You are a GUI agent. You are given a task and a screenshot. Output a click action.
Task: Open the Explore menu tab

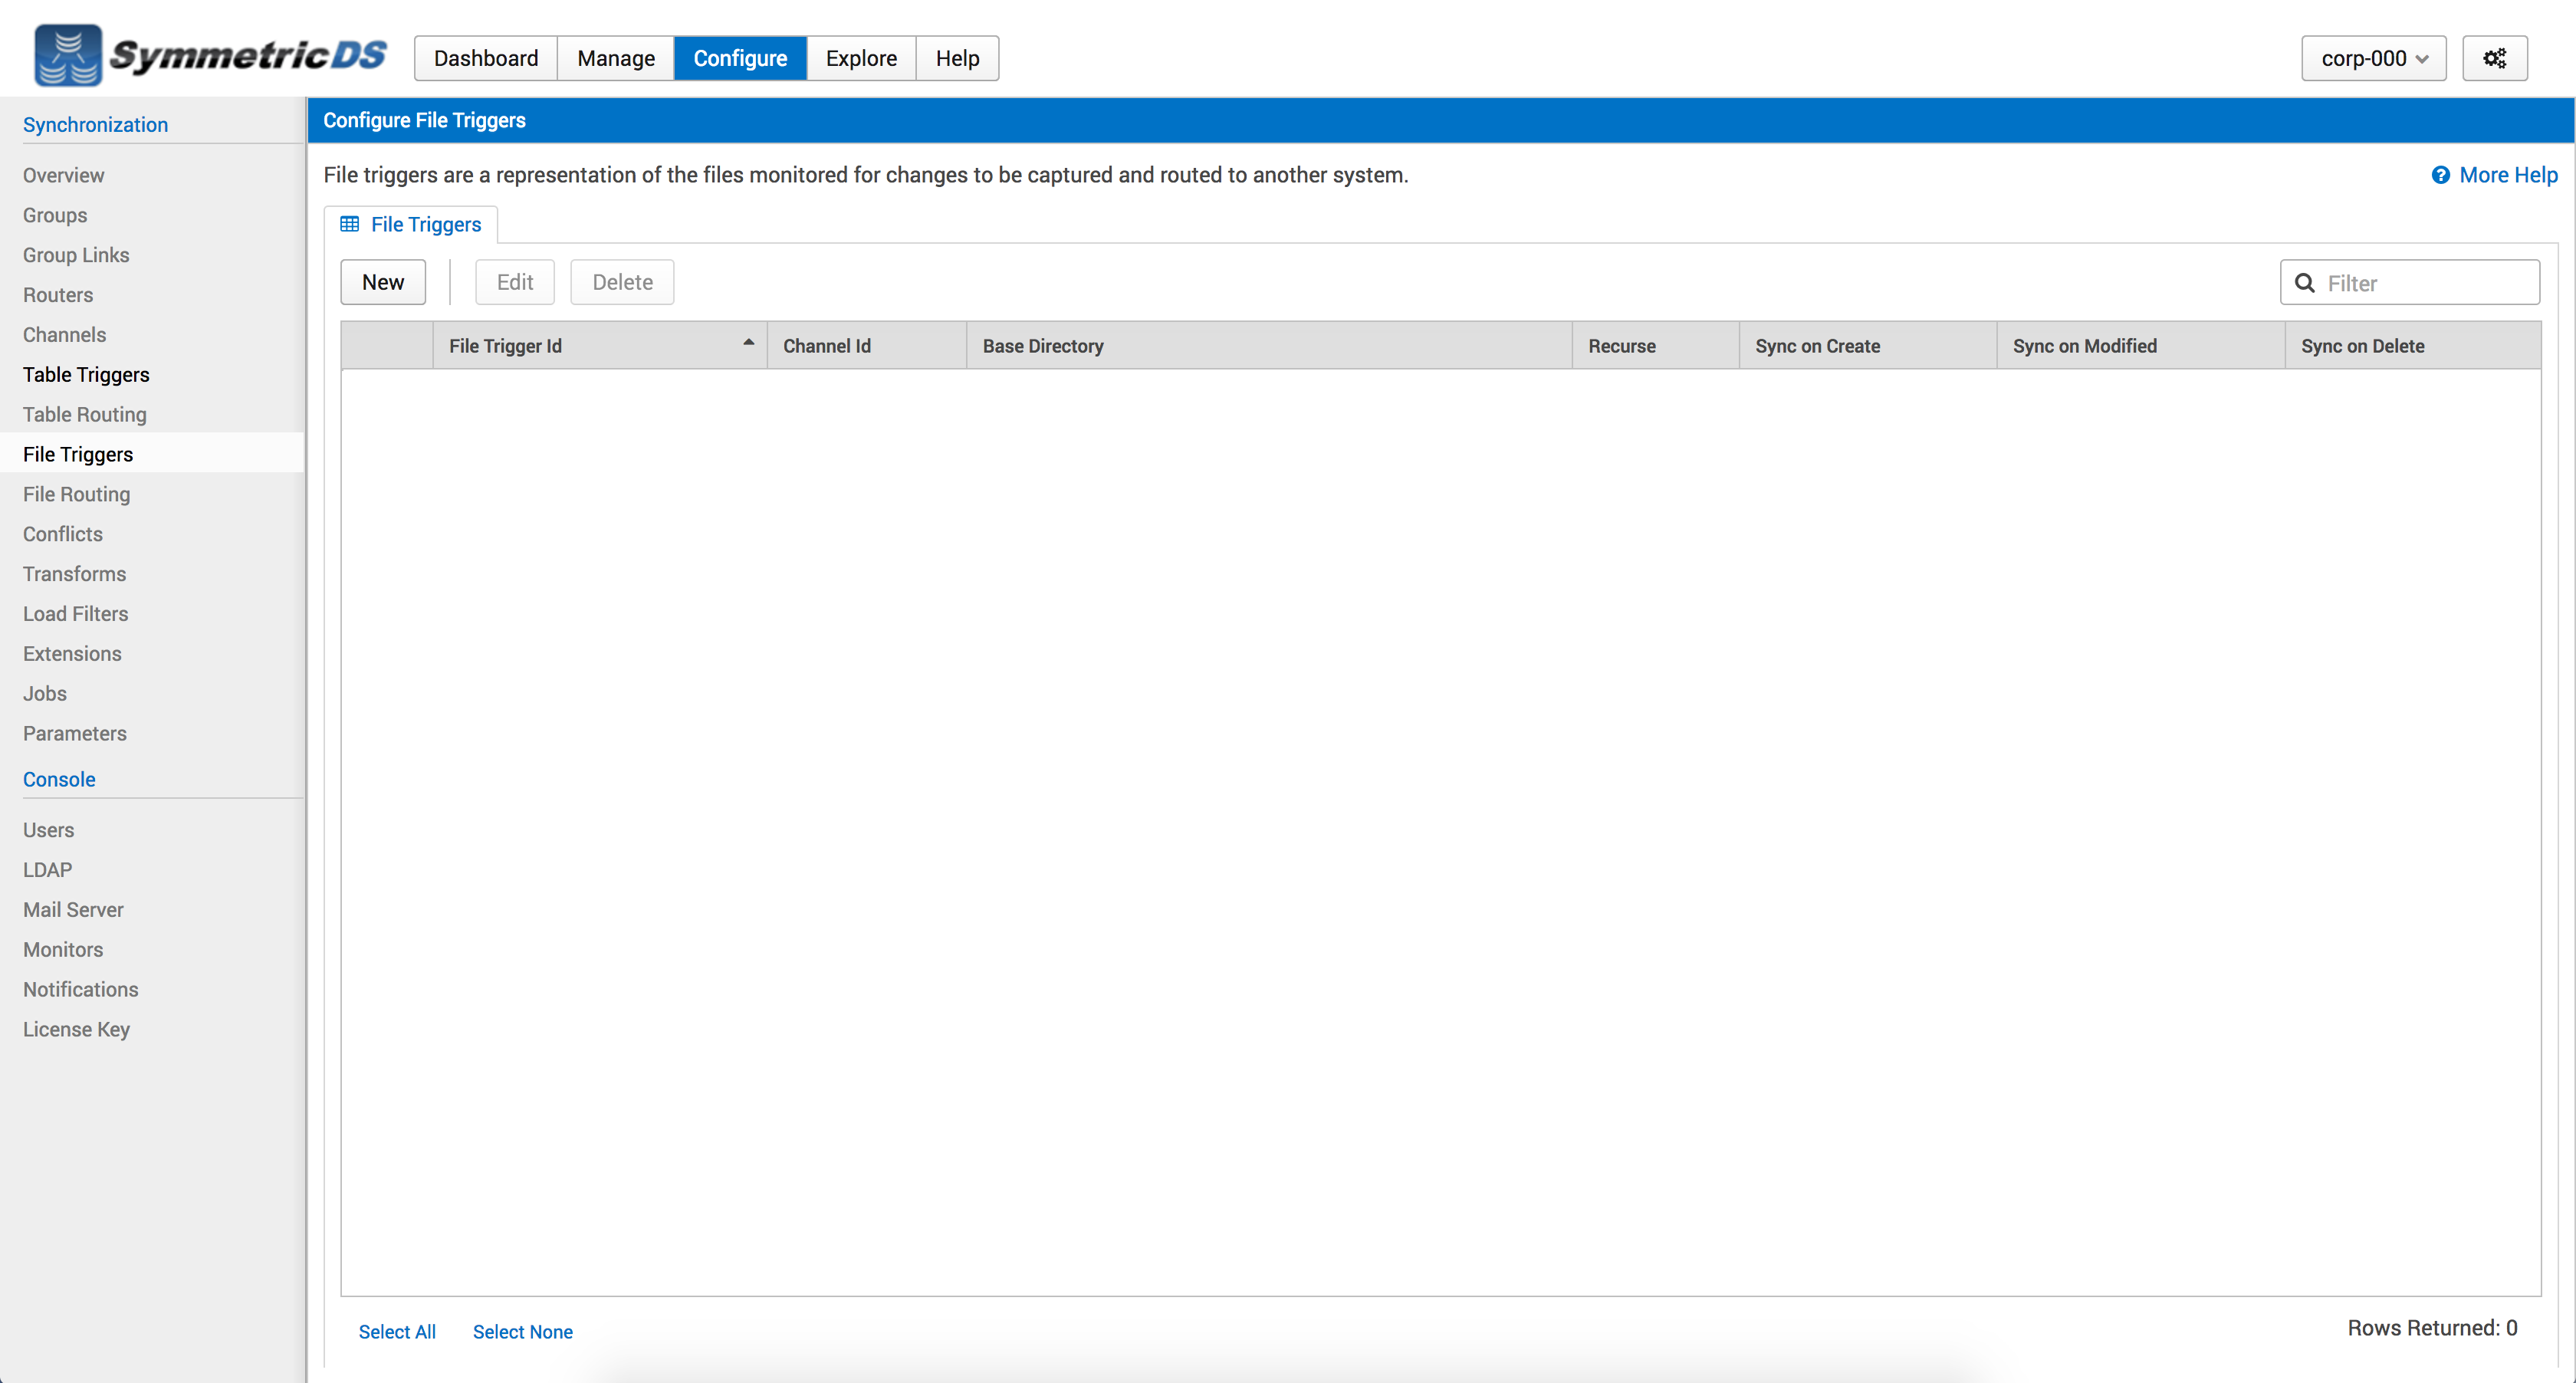coord(861,58)
